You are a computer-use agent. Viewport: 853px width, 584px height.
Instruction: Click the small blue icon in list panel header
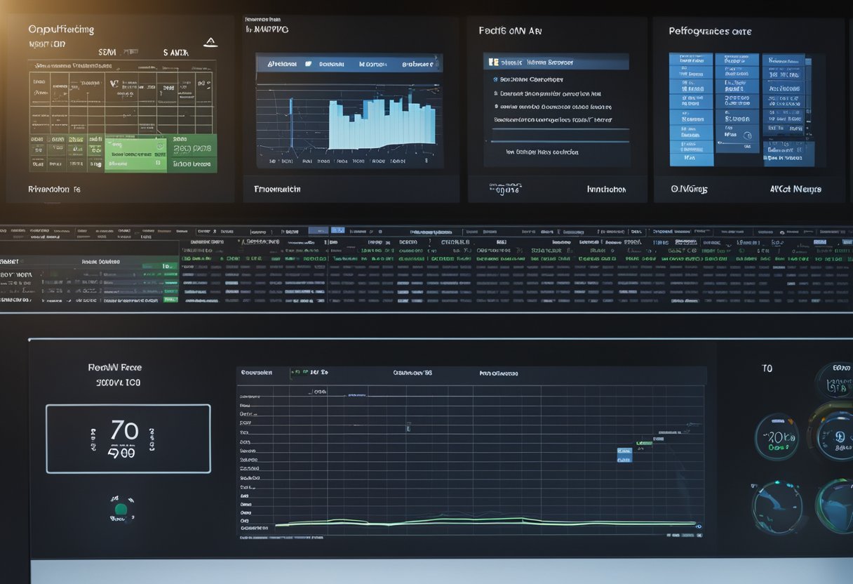493,62
